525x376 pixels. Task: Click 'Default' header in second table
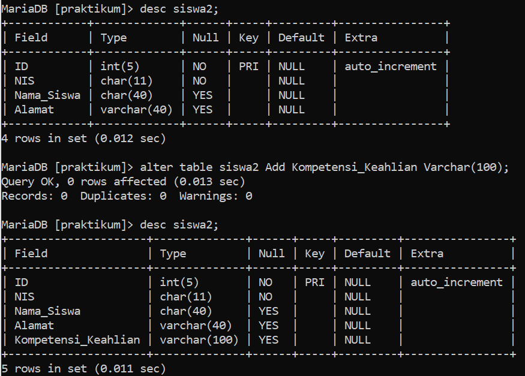tap(367, 253)
